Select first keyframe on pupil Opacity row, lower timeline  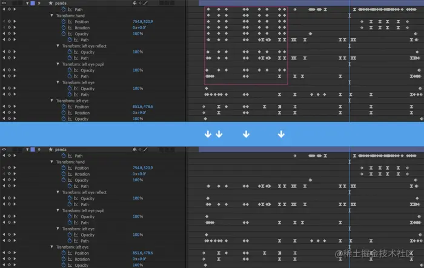tap(207, 216)
